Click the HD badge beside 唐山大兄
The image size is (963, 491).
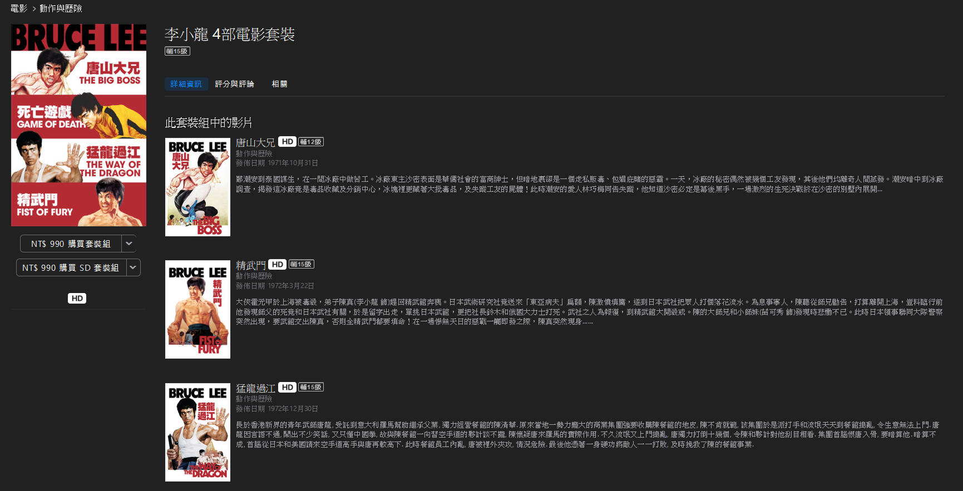coord(287,142)
